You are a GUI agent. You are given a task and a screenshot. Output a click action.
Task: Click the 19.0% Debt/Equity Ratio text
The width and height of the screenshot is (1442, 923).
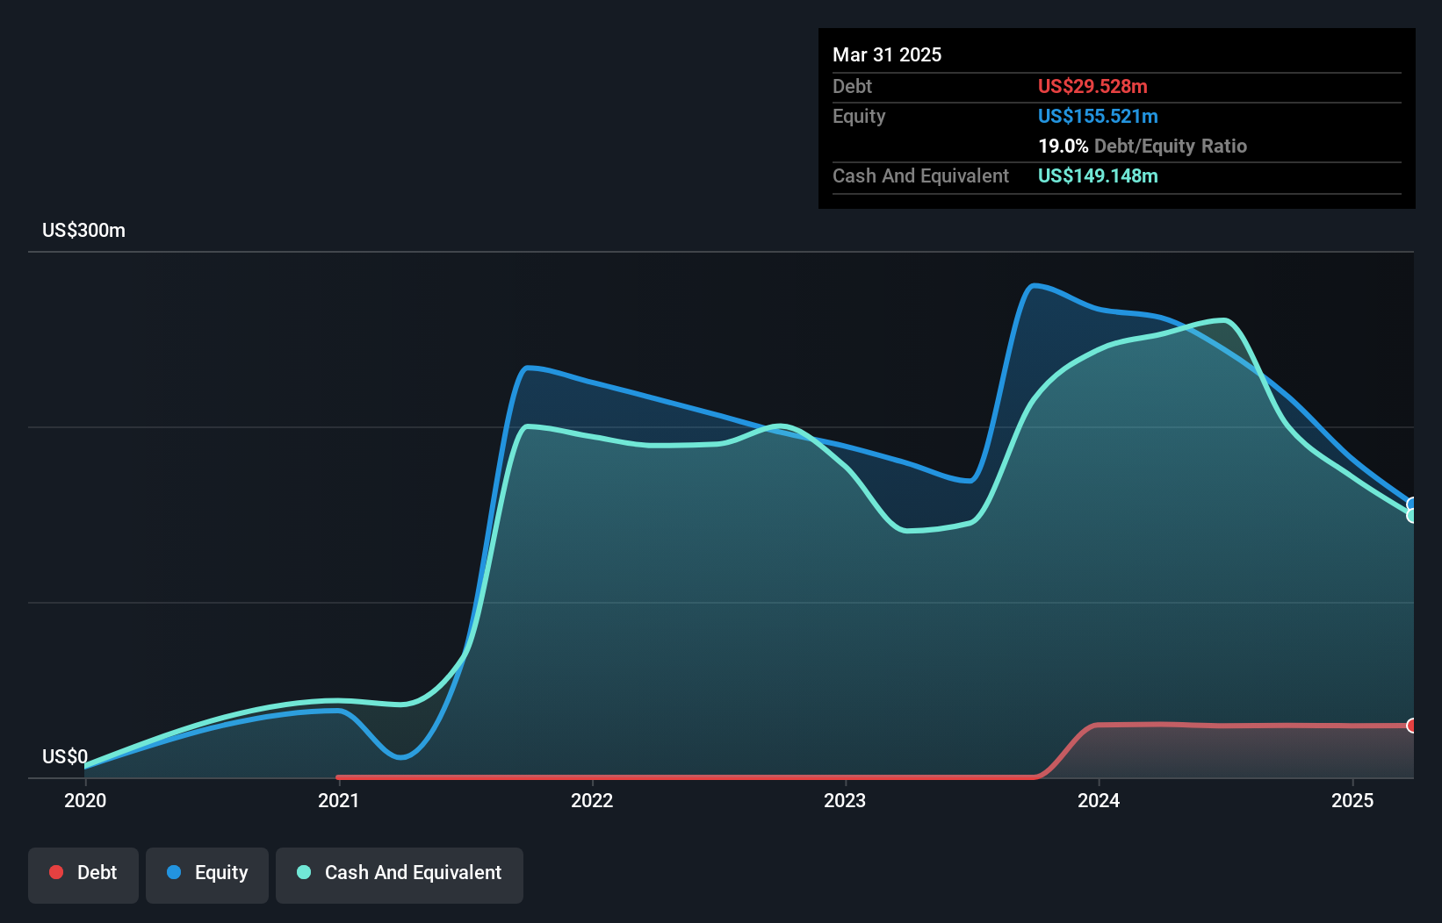coord(1143,146)
